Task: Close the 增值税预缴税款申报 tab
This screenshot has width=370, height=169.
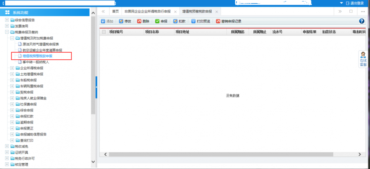Action: coord(216,11)
